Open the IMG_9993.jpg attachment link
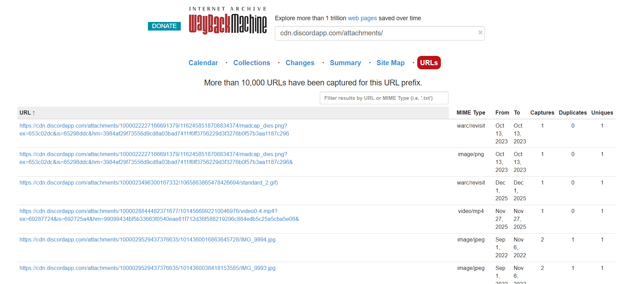The width and height of the screenshot is (620, 284). [x=148, y=268]
